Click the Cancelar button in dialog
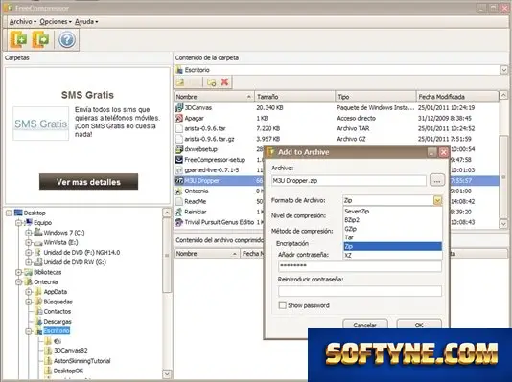Viewport: 512px width, 382px height. 365,325
